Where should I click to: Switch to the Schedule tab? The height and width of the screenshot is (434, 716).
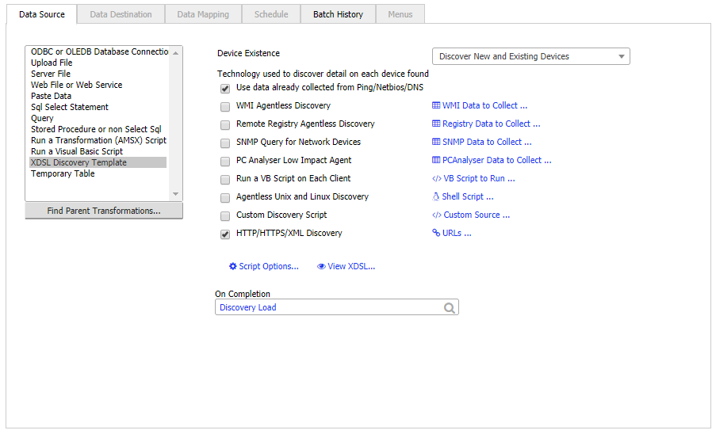pyautogui.click(x=271, y=14)
